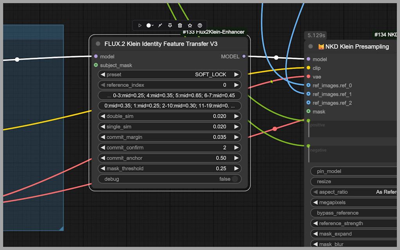Click the reroute dot on the red link
Screen dimensions: 400x250
pyautogui.click(x=274, y=129)
